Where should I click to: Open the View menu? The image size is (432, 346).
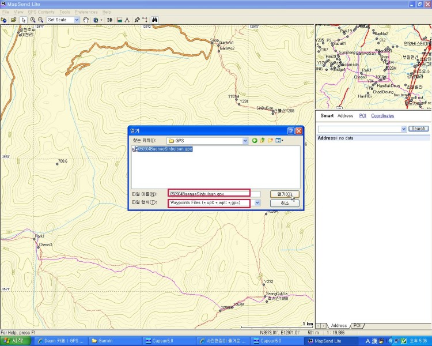[18, 12]
